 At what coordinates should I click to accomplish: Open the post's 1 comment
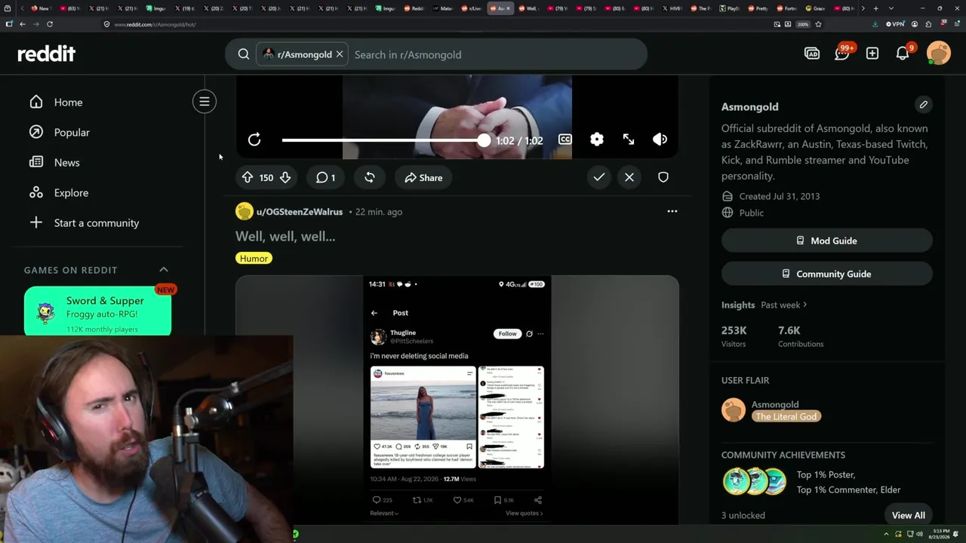pyautogui.click(x=325, y=177)
